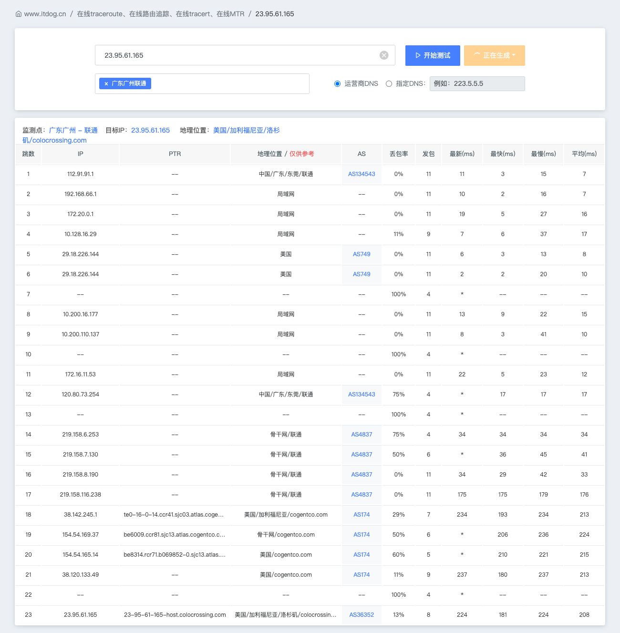Viewport: 620px width, 633px height.
Task: Open AS4837 link in hop 16 row
Action: pos(362,475)
